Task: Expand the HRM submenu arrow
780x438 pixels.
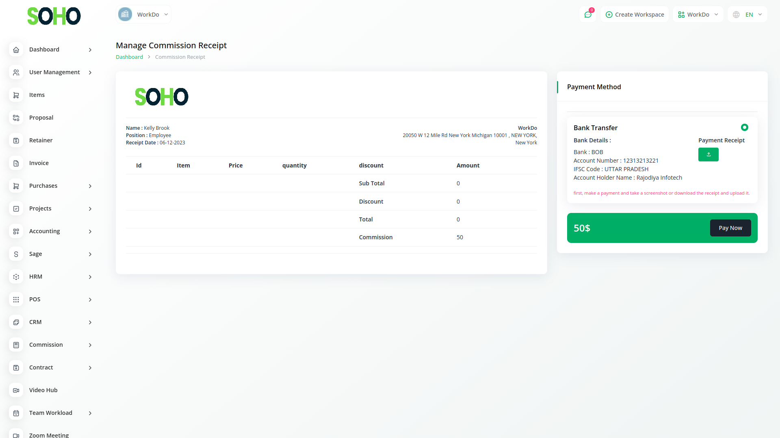Action: [90, 277]
